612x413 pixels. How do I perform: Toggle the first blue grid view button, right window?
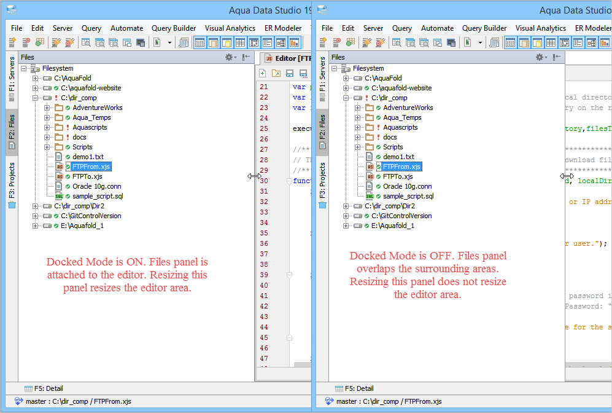511,42
